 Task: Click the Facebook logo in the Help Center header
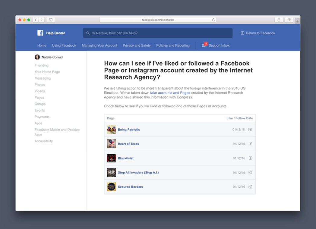coord(40,33)
